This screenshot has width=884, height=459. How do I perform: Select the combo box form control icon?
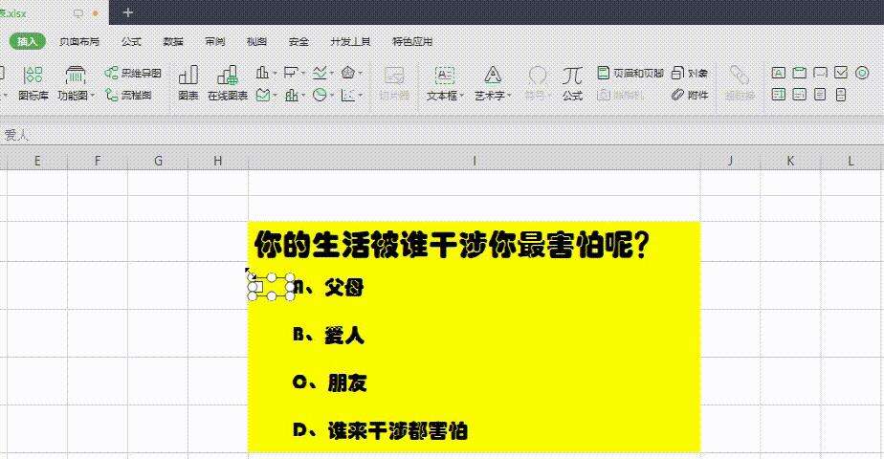[x=800, y=95]
